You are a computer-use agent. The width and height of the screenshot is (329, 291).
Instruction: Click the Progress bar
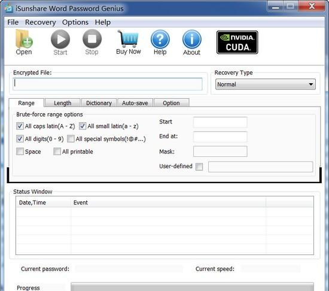[x=192, y=287]
